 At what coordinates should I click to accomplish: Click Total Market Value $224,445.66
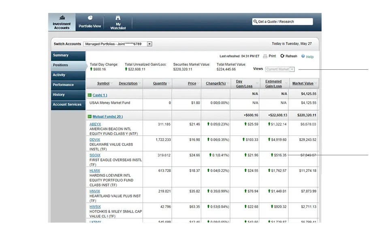point(226,69)
